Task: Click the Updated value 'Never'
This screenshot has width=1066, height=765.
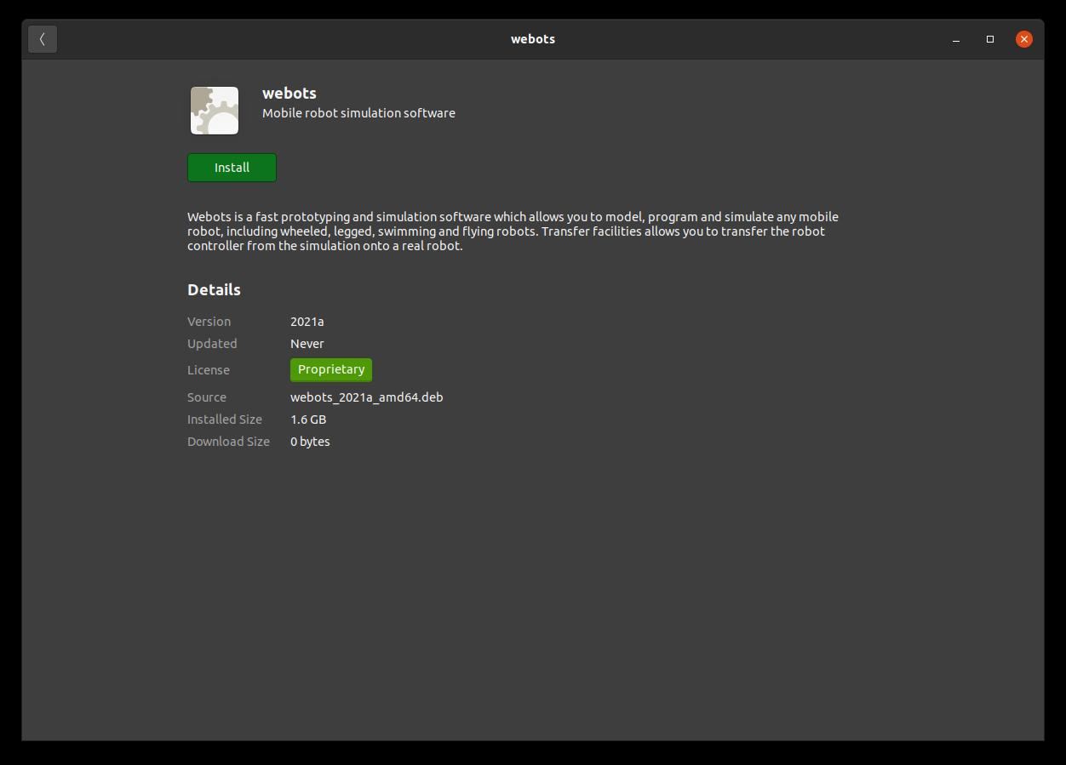Action: pyautogui.click(x=307, y=344)
